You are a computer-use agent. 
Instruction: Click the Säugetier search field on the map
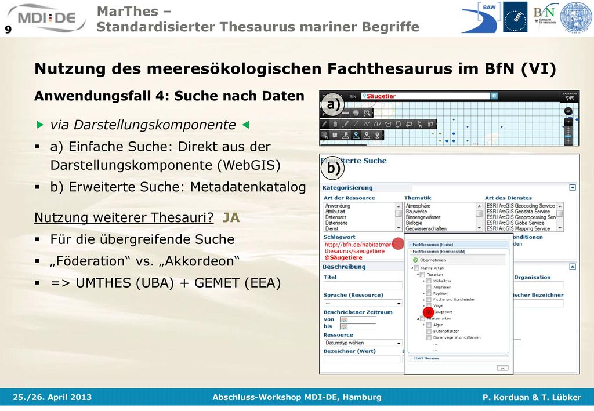426,96
